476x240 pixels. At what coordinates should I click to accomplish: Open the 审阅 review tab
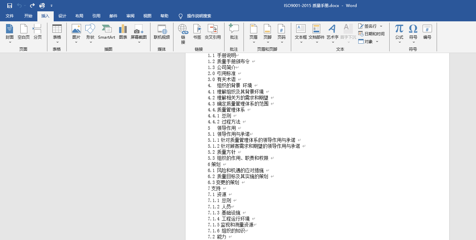[130, 16]
